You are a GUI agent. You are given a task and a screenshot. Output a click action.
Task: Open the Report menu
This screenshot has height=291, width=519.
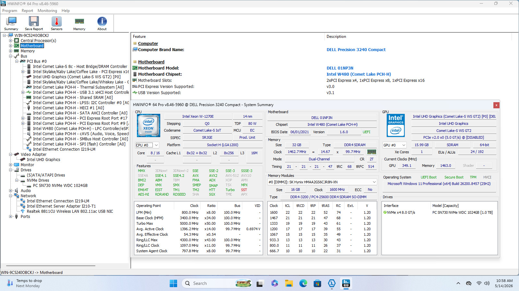click(x=27, y=11)
